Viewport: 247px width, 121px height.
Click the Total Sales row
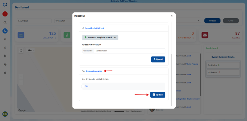tap(223, 65)
